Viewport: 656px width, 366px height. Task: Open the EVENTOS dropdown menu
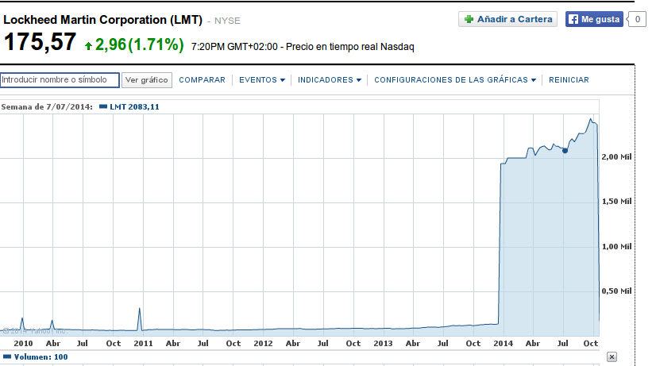[x=262, y=80]
